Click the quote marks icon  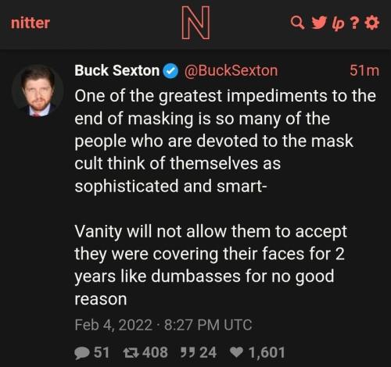188,352
